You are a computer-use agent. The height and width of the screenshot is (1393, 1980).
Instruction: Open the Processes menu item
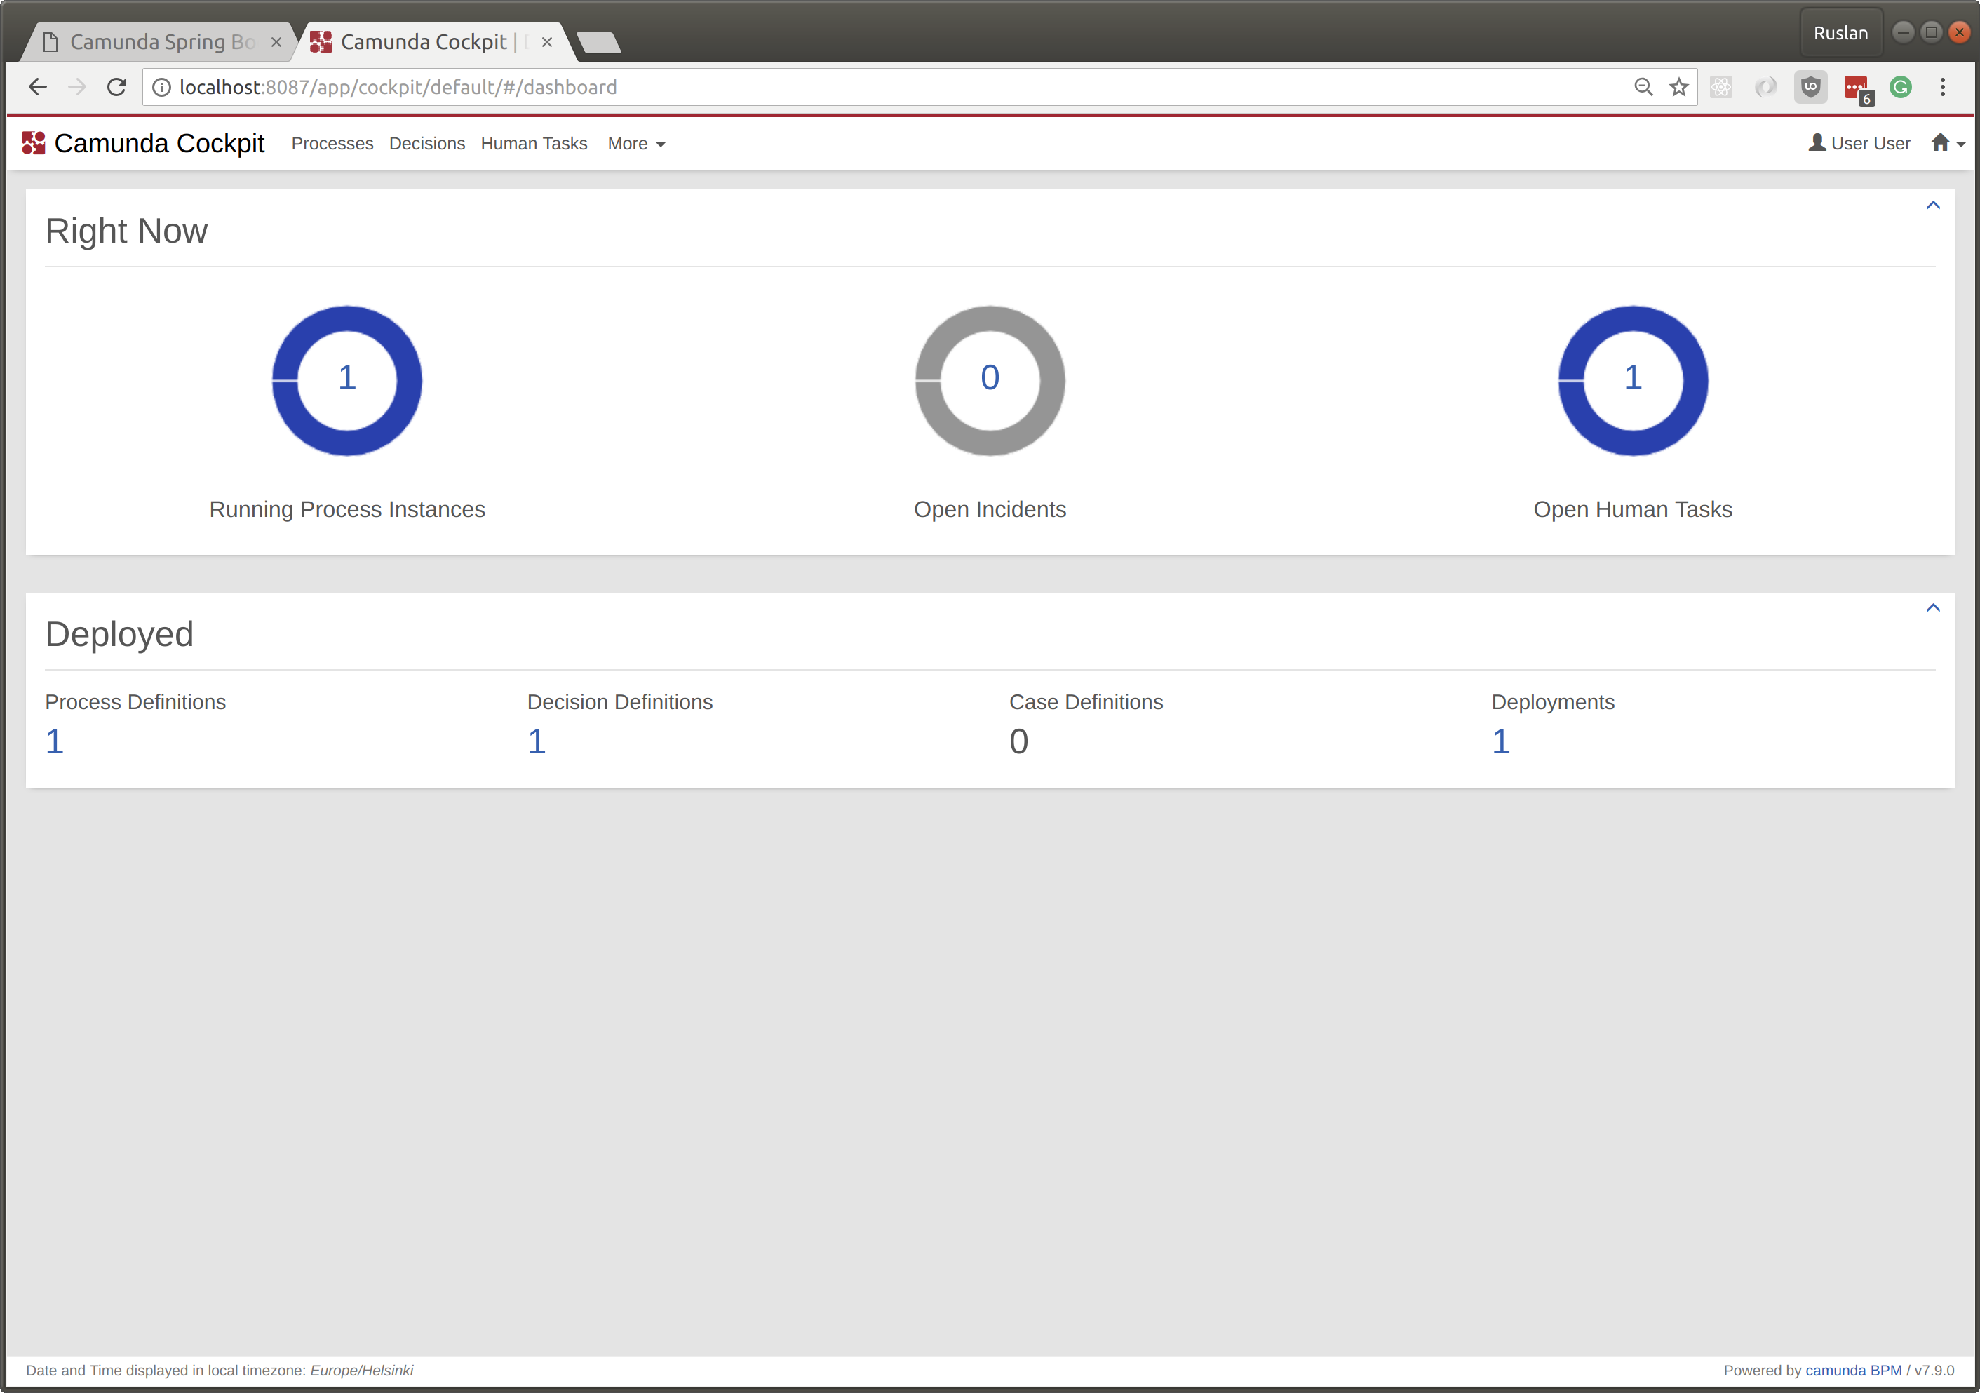332,144
